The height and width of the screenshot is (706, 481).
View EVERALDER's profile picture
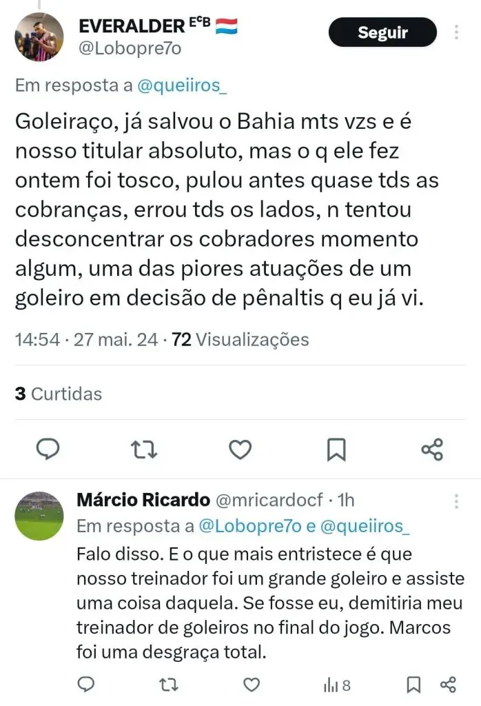pos(39,37)
